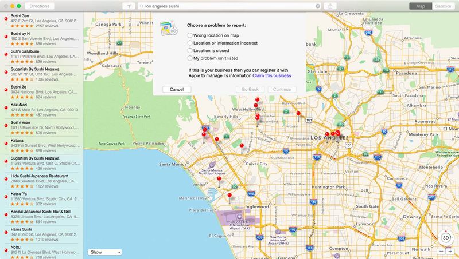Click the red pin beside Nobu
The image size is (459, 259).
(x=6, y=252)
